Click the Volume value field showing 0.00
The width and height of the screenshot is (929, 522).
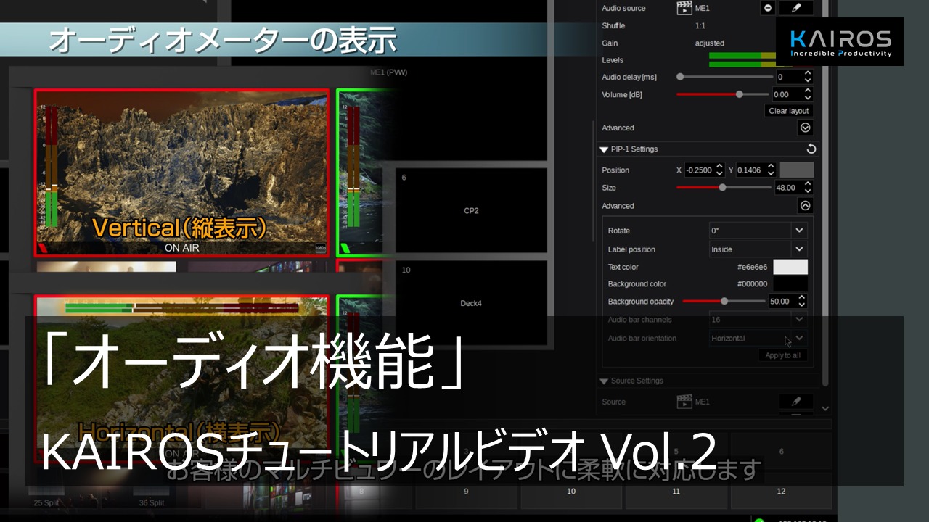[x=787, y=94]
